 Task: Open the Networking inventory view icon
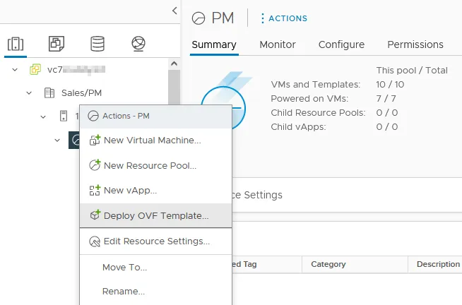(138, 44)
